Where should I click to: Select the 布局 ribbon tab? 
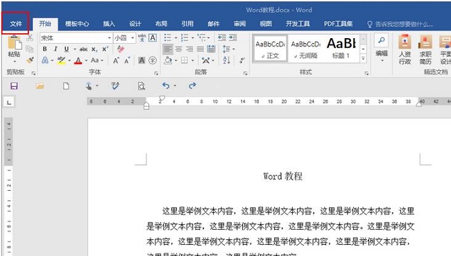(161, 24)
